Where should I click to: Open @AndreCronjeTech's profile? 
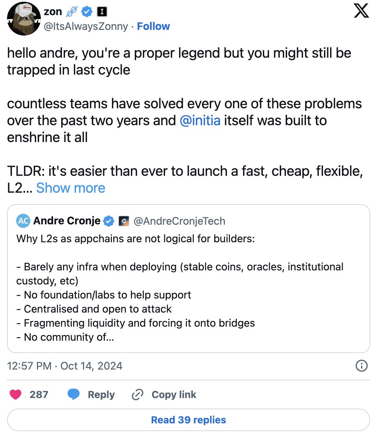click(x=179, y=221)
